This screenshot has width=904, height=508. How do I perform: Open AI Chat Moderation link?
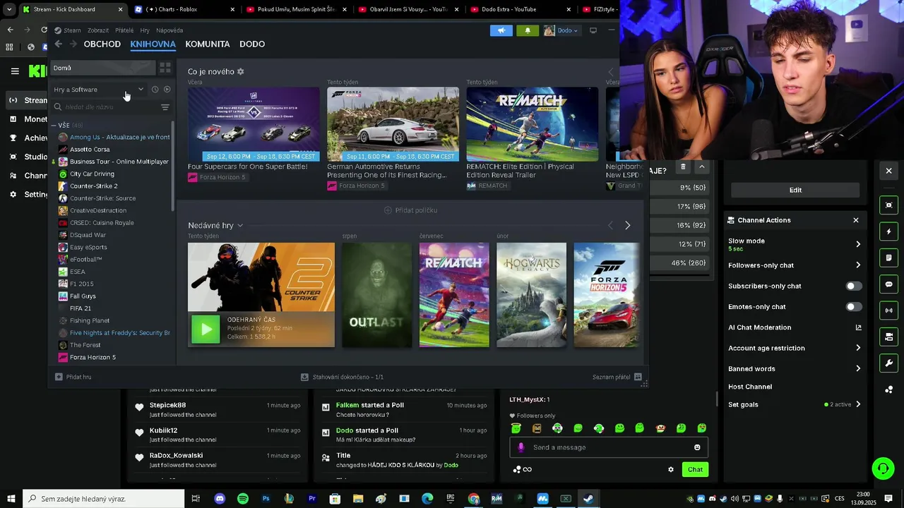[795, 327]
